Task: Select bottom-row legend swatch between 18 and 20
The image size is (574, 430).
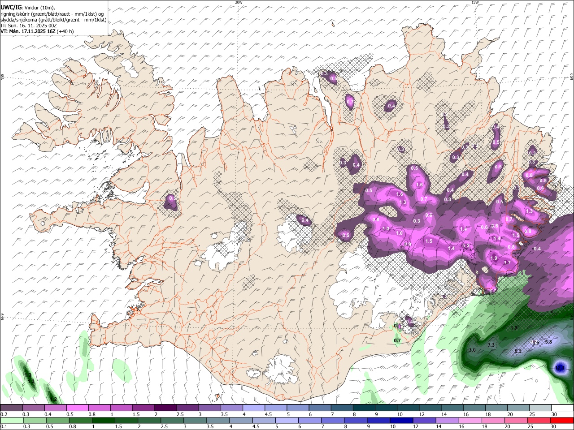Action: 493,420
